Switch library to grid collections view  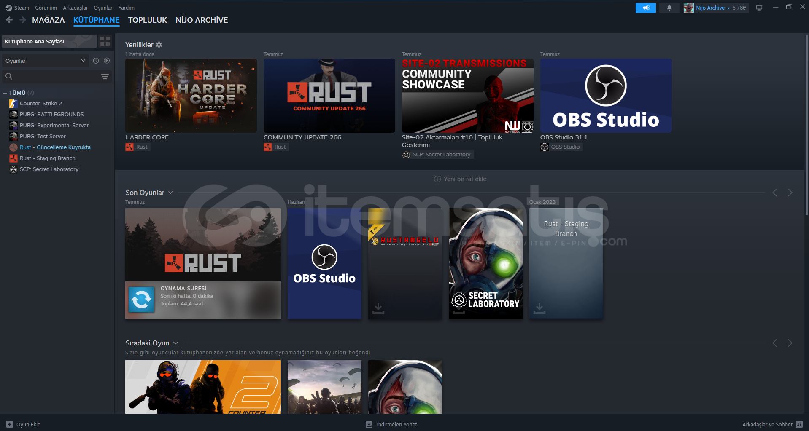[x=105, y=41]
